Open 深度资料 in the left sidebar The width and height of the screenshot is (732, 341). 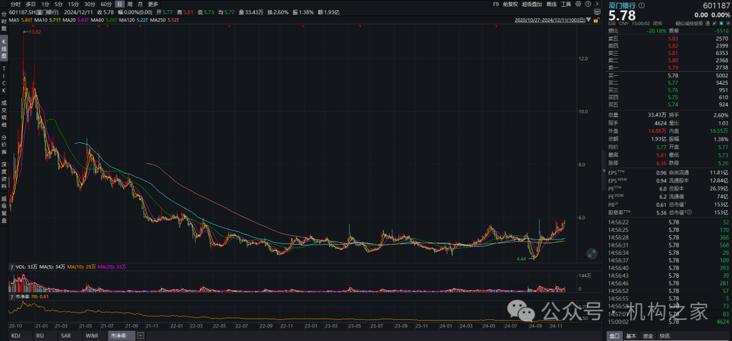(x=4, y=176)
